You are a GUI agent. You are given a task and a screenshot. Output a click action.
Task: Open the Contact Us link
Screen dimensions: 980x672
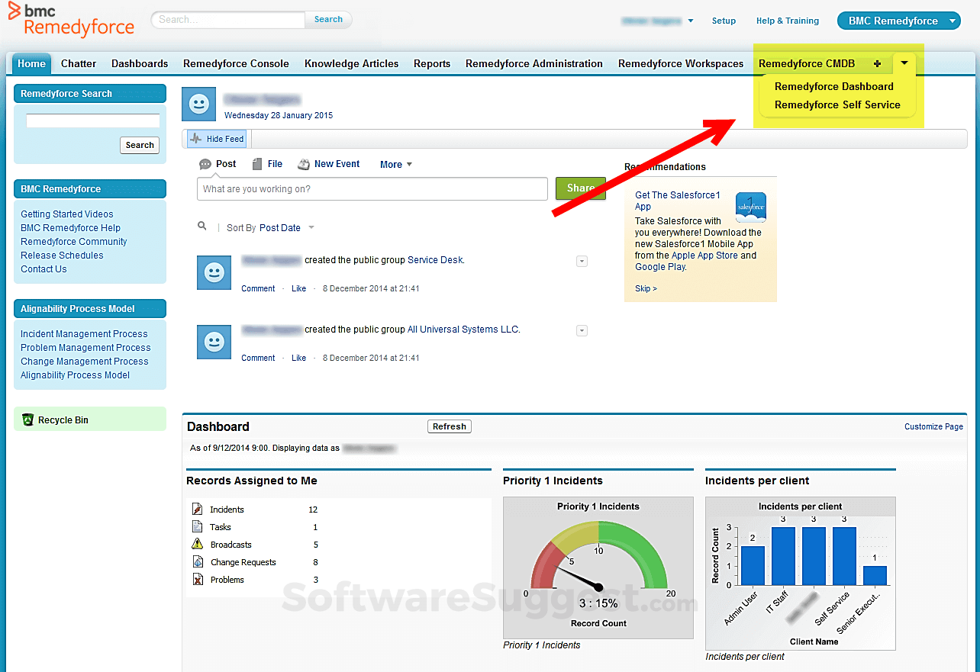44,269
